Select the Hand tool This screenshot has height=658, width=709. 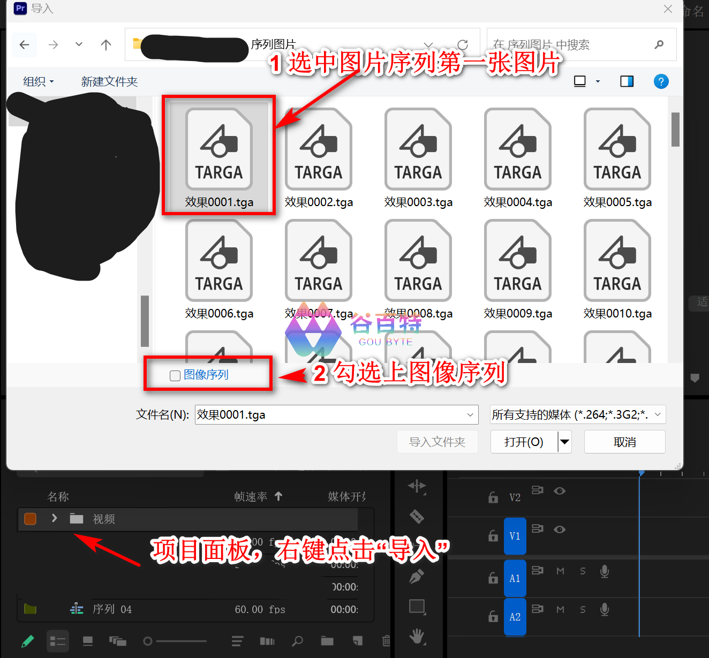click(x=417, y=637)
